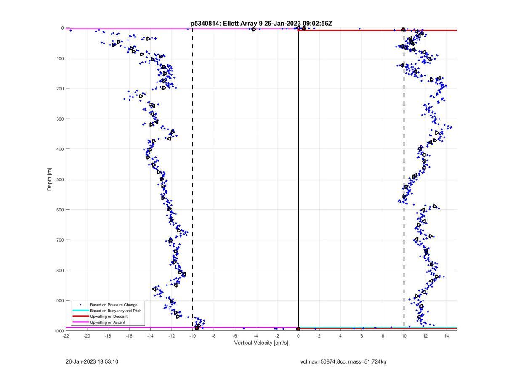The image size is (505, 372).
Task: Select the 'Depth [m]' axis label
Action: 50,179
